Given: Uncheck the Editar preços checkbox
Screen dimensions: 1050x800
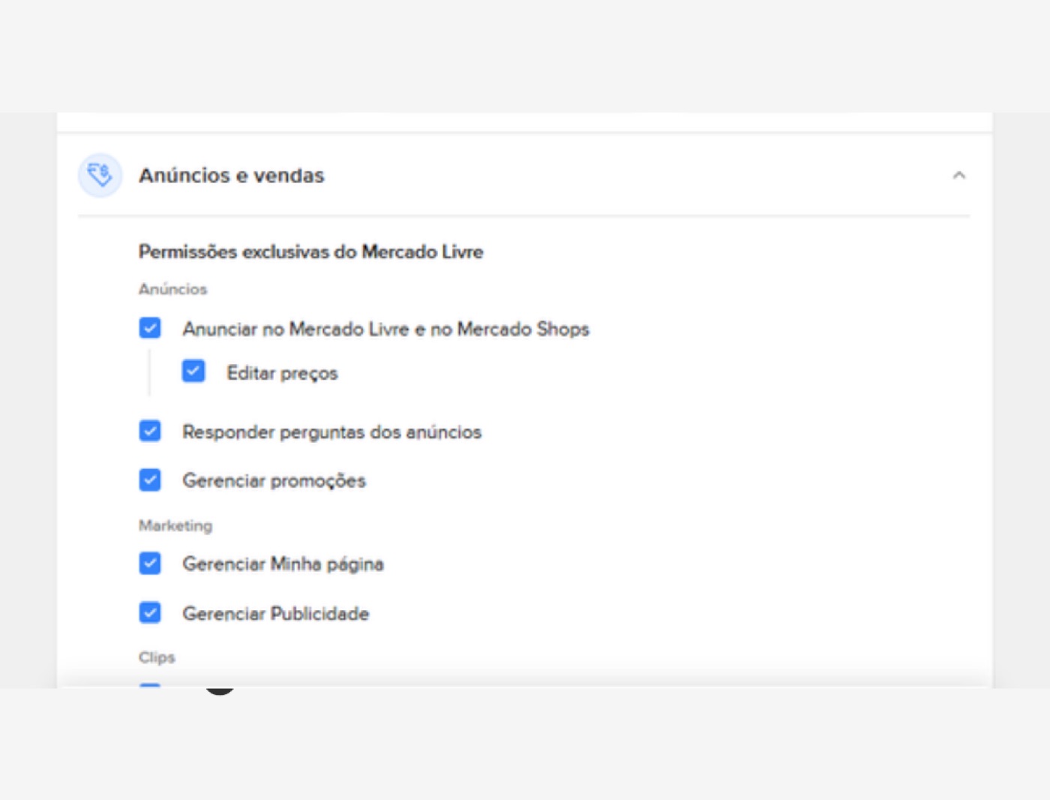Looking at the screenshot, I should click(193, 371).
